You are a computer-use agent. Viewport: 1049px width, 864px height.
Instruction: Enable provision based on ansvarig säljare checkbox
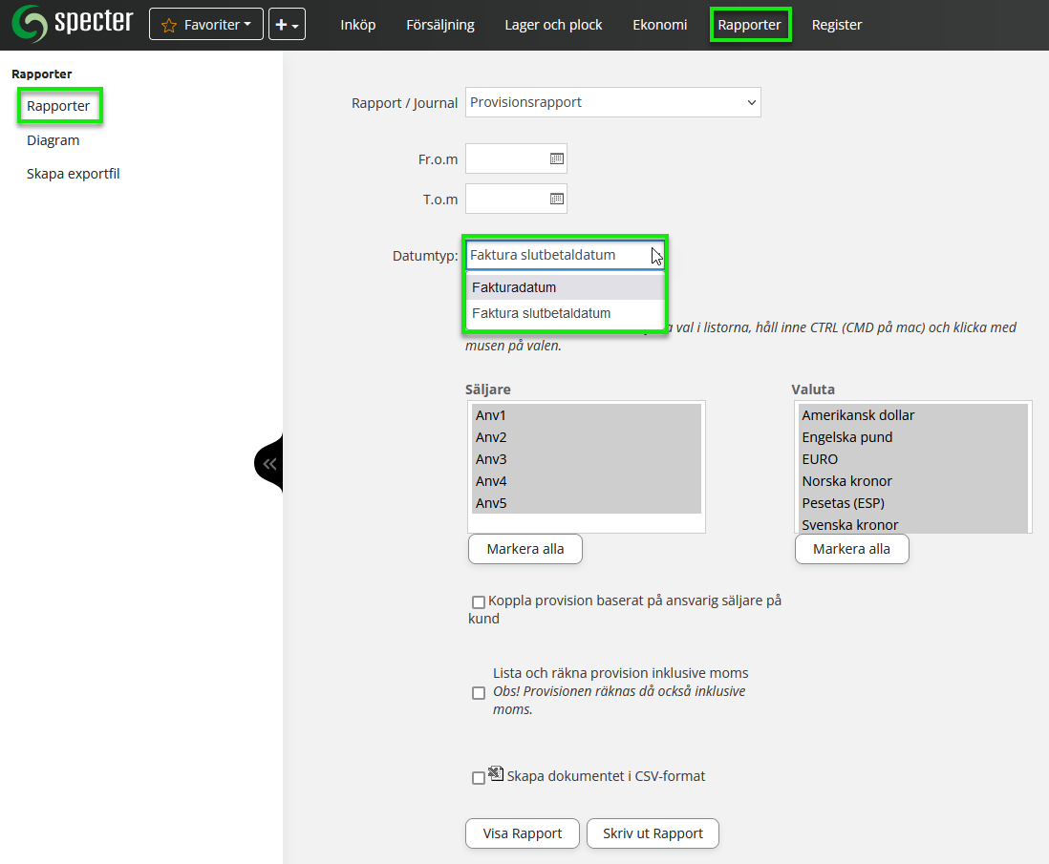point(479,602)
